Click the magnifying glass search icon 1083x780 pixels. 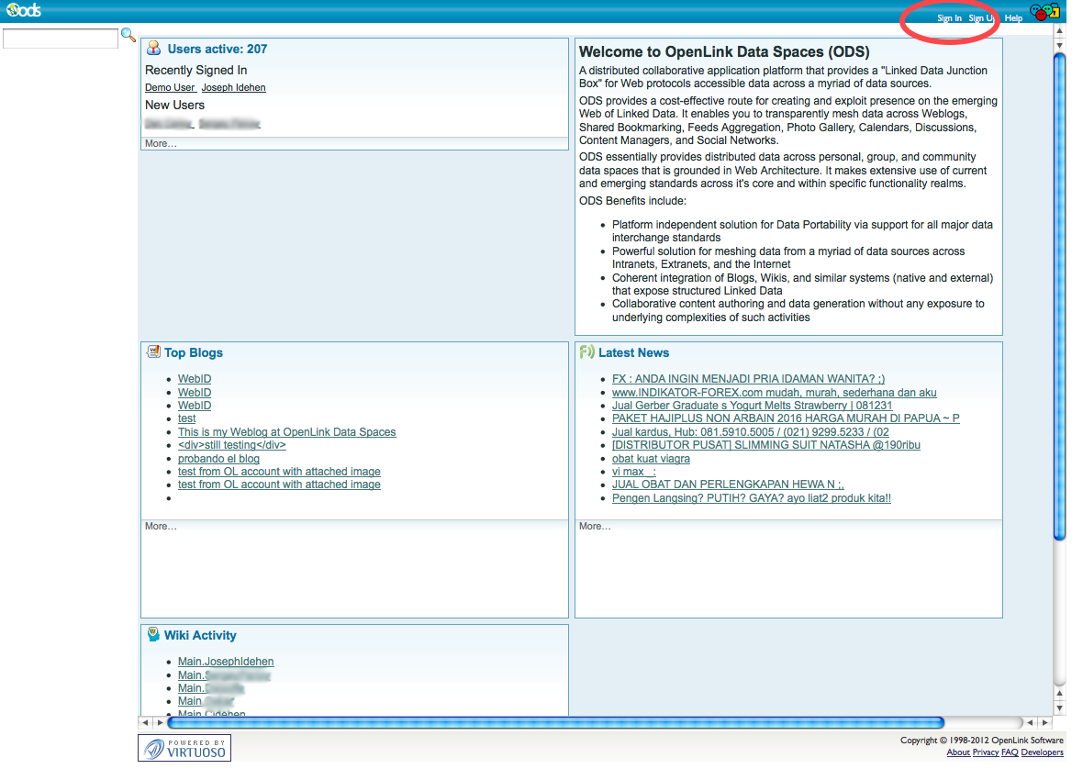(128, 36)
